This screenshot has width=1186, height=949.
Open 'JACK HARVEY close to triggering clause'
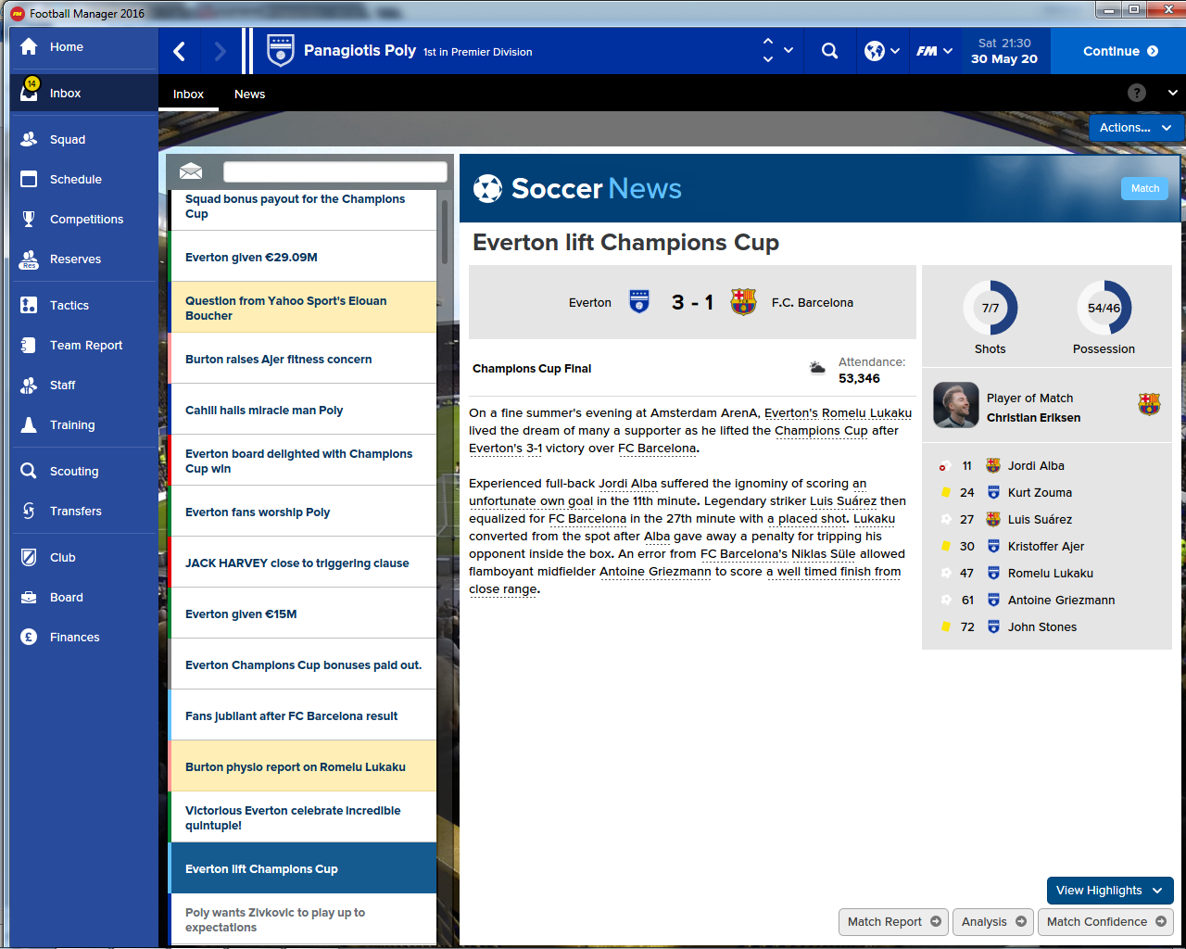coord(302,563)
